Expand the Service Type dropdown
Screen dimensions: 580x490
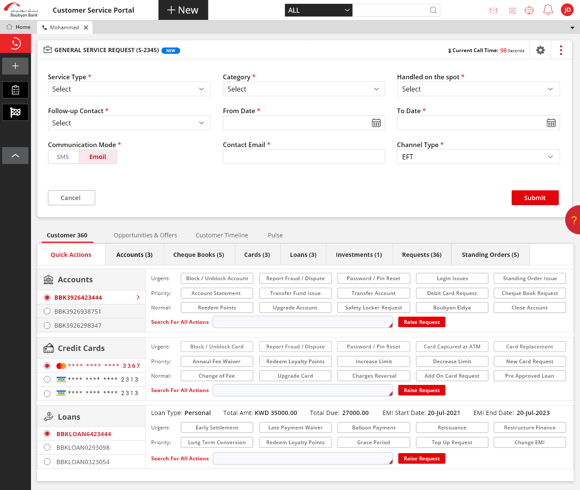coord(129,89)
